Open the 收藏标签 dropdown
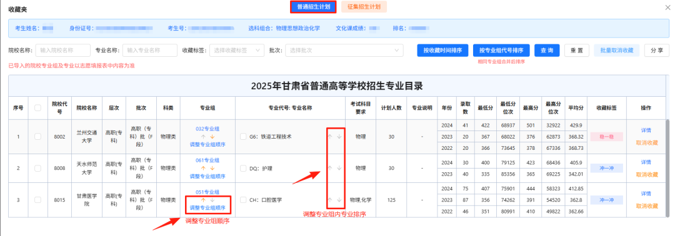This screenshot has height=236, width=675. coord(237,51)
